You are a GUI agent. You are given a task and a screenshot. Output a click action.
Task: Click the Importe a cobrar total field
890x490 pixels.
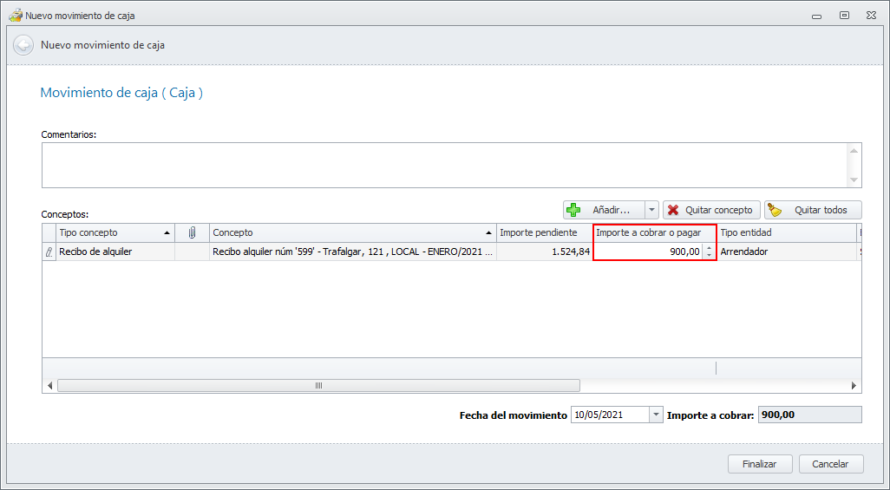coord(810,415)
